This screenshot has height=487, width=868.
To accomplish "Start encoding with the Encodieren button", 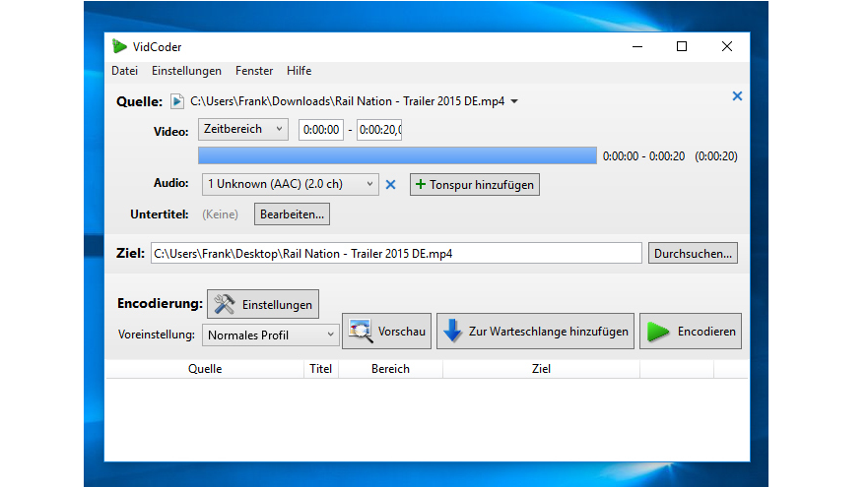I will point(691,332).
